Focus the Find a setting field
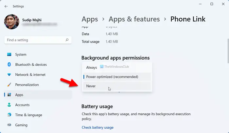The height and width of the screenshot is (133, 229). (38, 40)
